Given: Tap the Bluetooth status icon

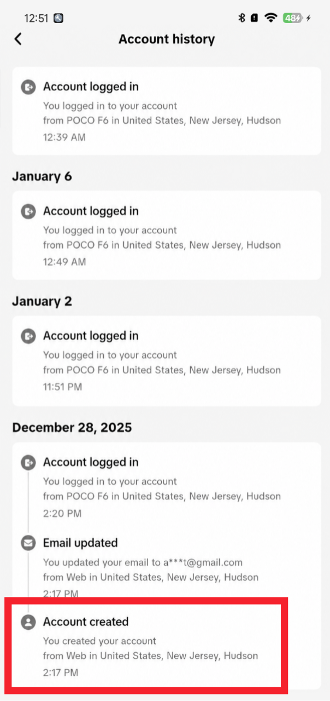Looking at the screenshot, I should click(241, 18).
